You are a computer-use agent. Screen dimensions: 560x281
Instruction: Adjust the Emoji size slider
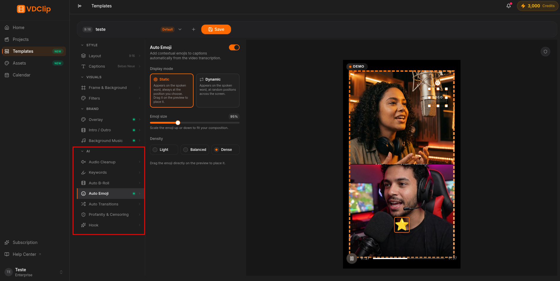(195, 123)
